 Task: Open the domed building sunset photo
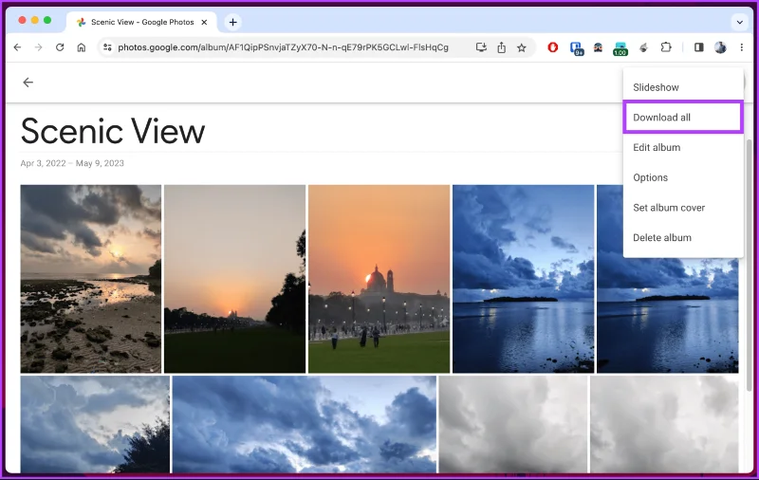click(379, 279)
